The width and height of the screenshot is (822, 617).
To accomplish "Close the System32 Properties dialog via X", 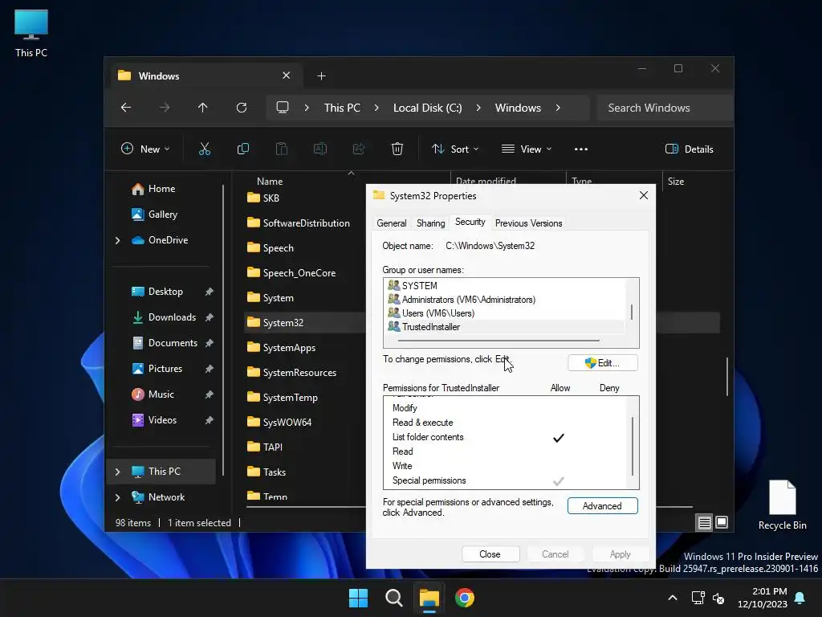I will click(x=644, y=195).
